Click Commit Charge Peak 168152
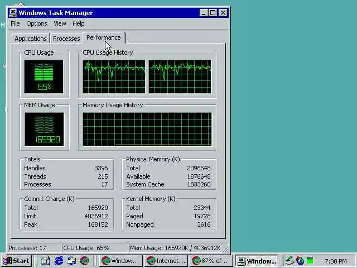357x268 pixels. pyautogui.click(x=98, y=224)
